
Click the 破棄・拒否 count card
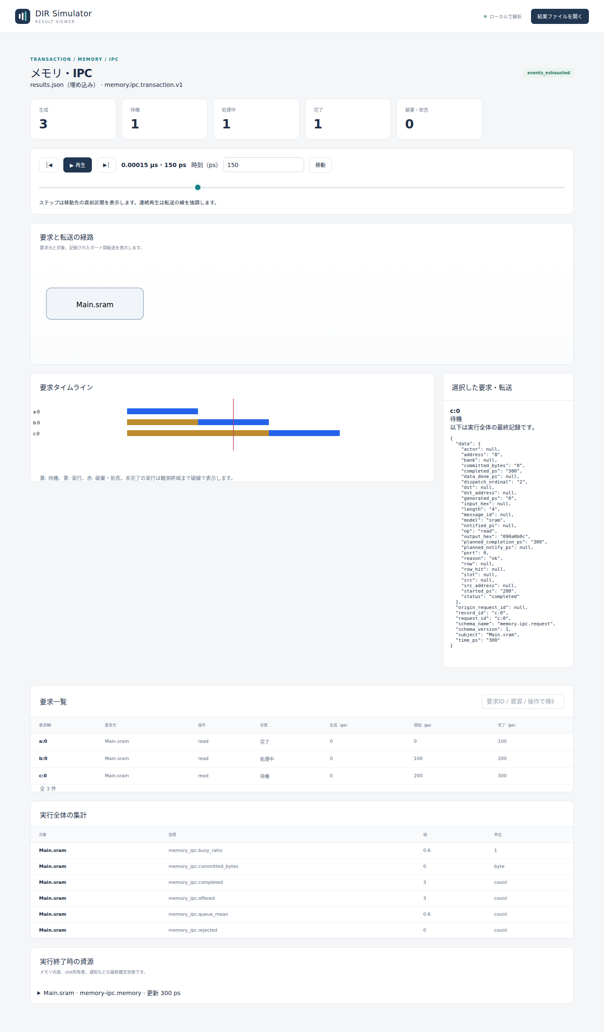click(439, 119)
